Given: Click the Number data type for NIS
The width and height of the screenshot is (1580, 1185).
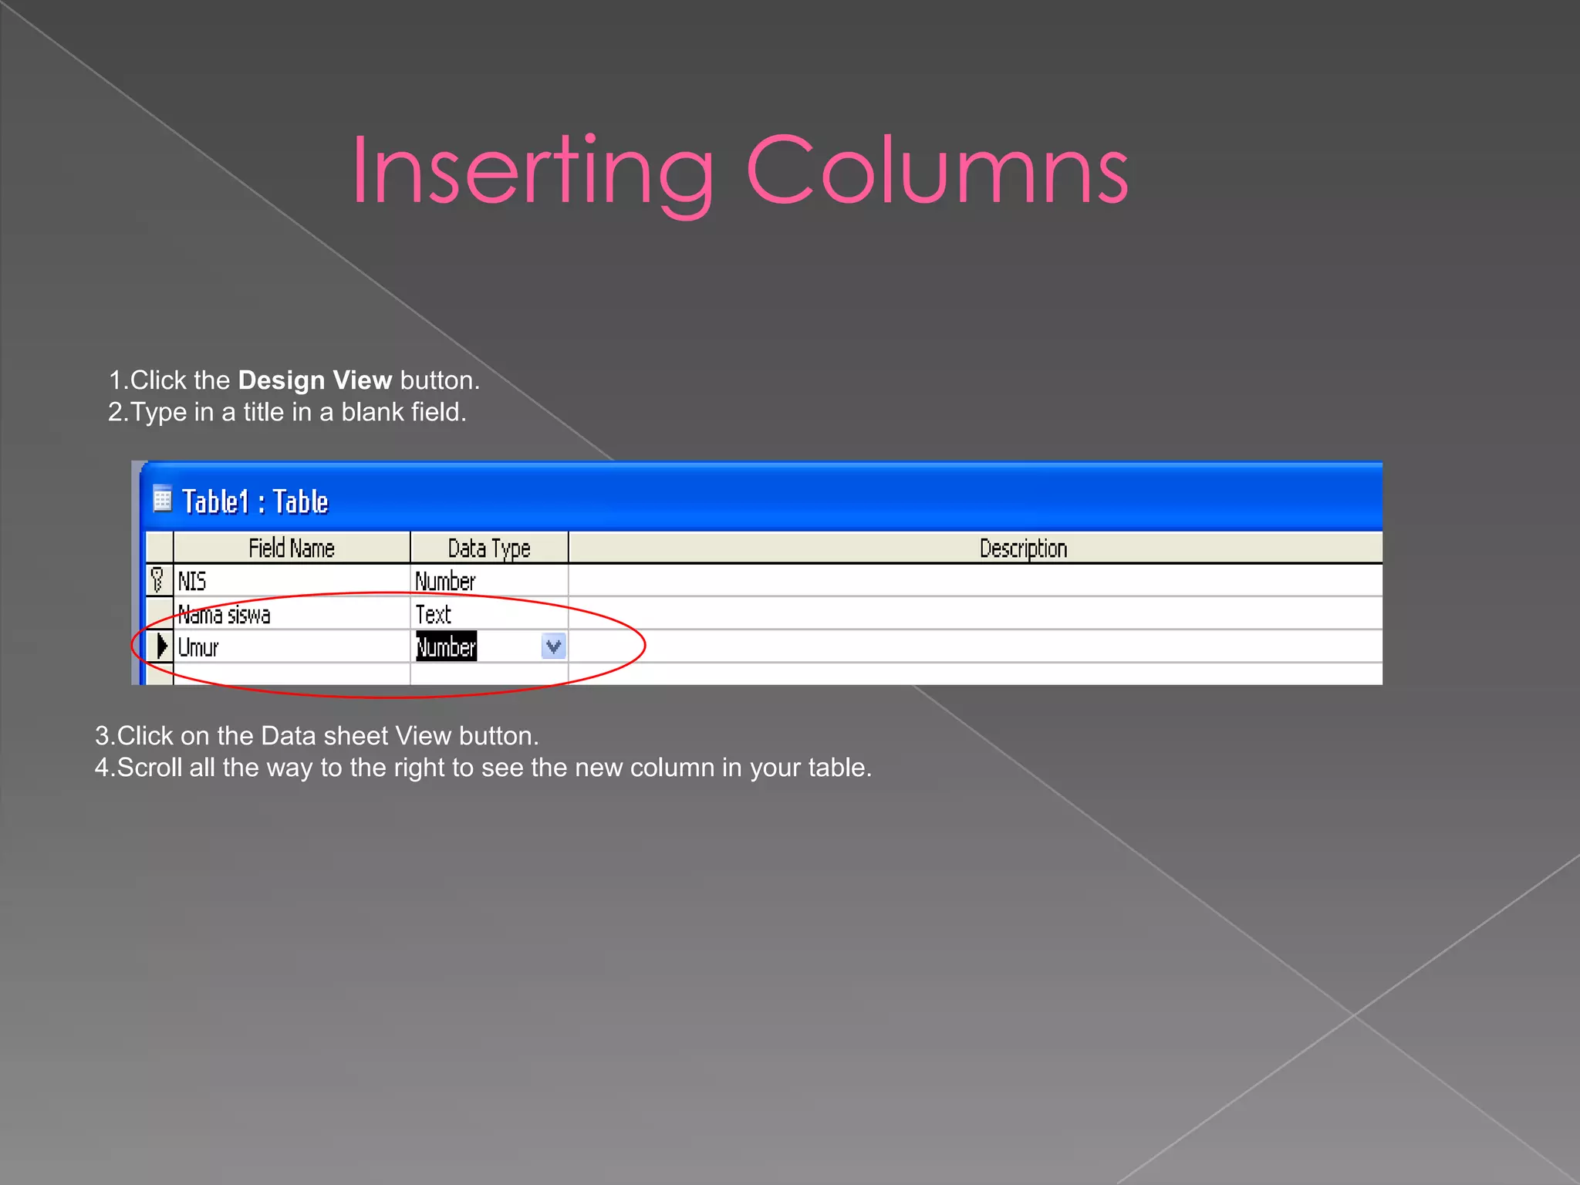Looking at the screenshot, I should 489,580.
